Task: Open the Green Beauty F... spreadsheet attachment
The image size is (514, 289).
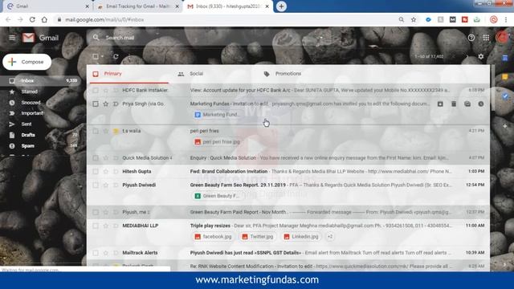Action: click(x=217, y=196)
